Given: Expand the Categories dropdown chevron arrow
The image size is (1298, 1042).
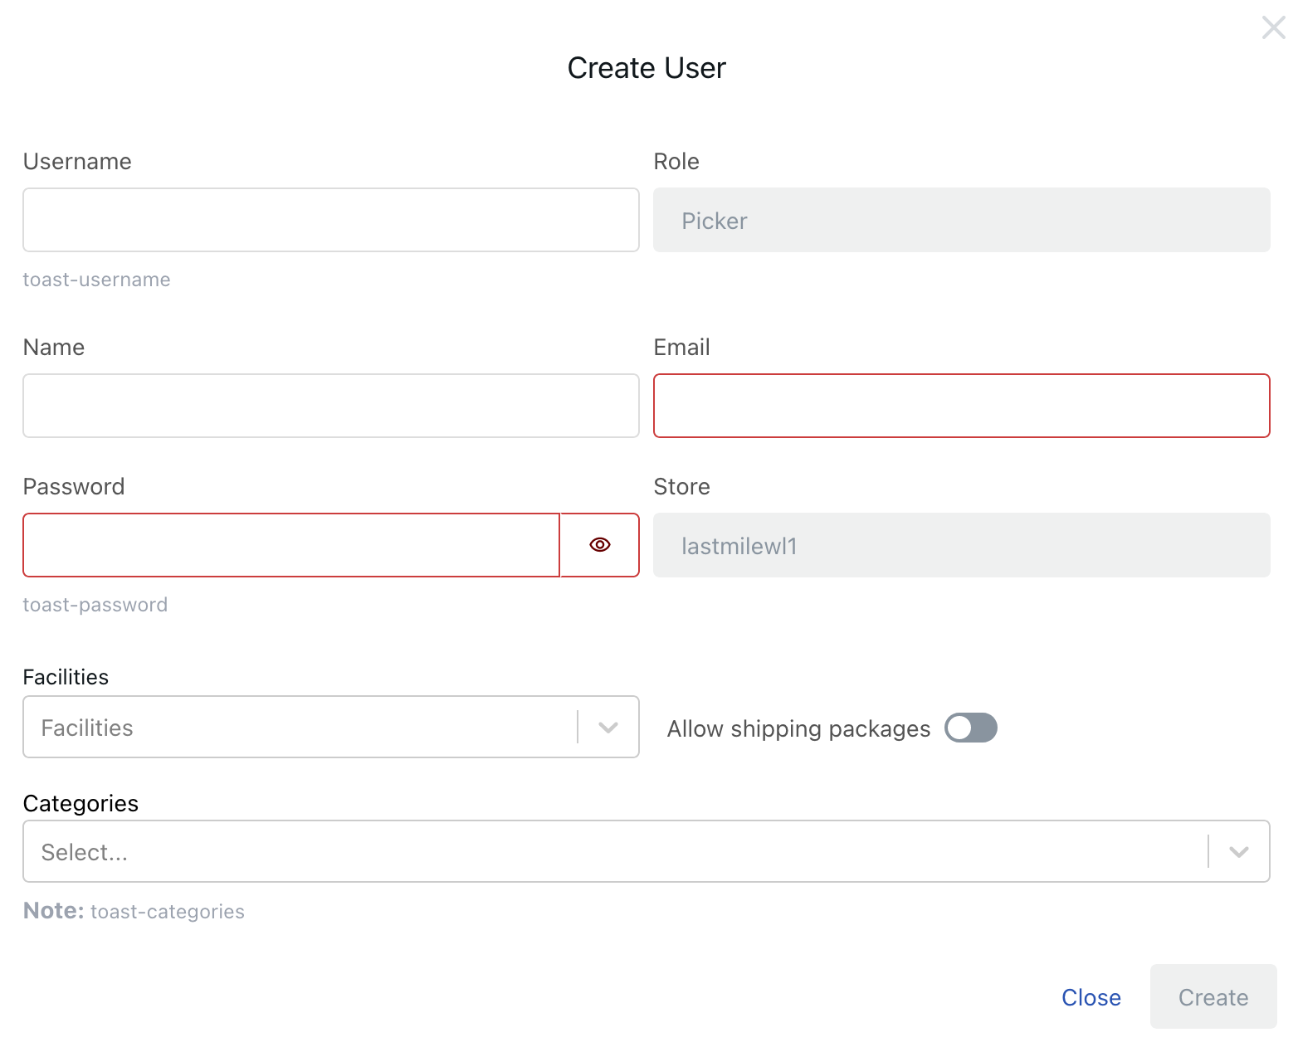Looking at the screenshot, I should [x=1238, y=852].
